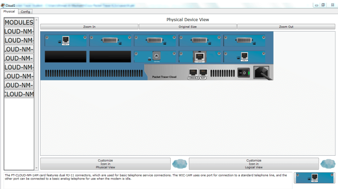
Task: Click the cloud icon beside Physical View button
Action: (179, 164)
